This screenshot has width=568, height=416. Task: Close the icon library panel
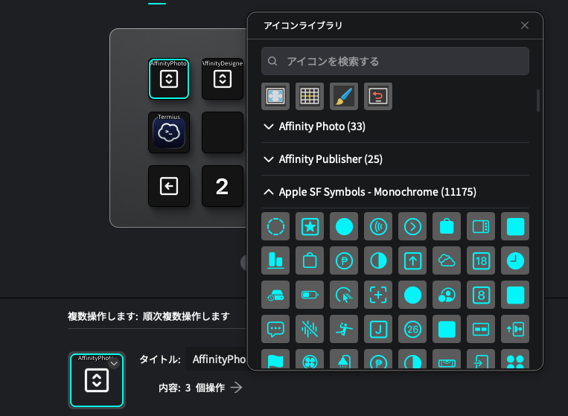[525, 25]
